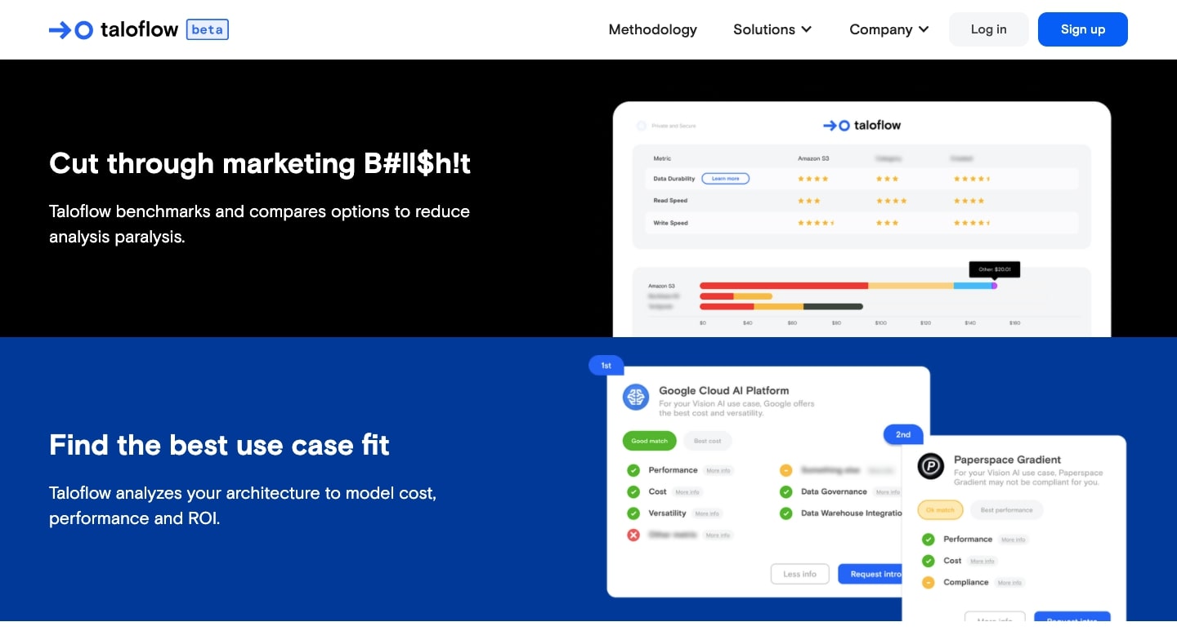
Task: Open the Methodology page
Action: click(653, 29)
